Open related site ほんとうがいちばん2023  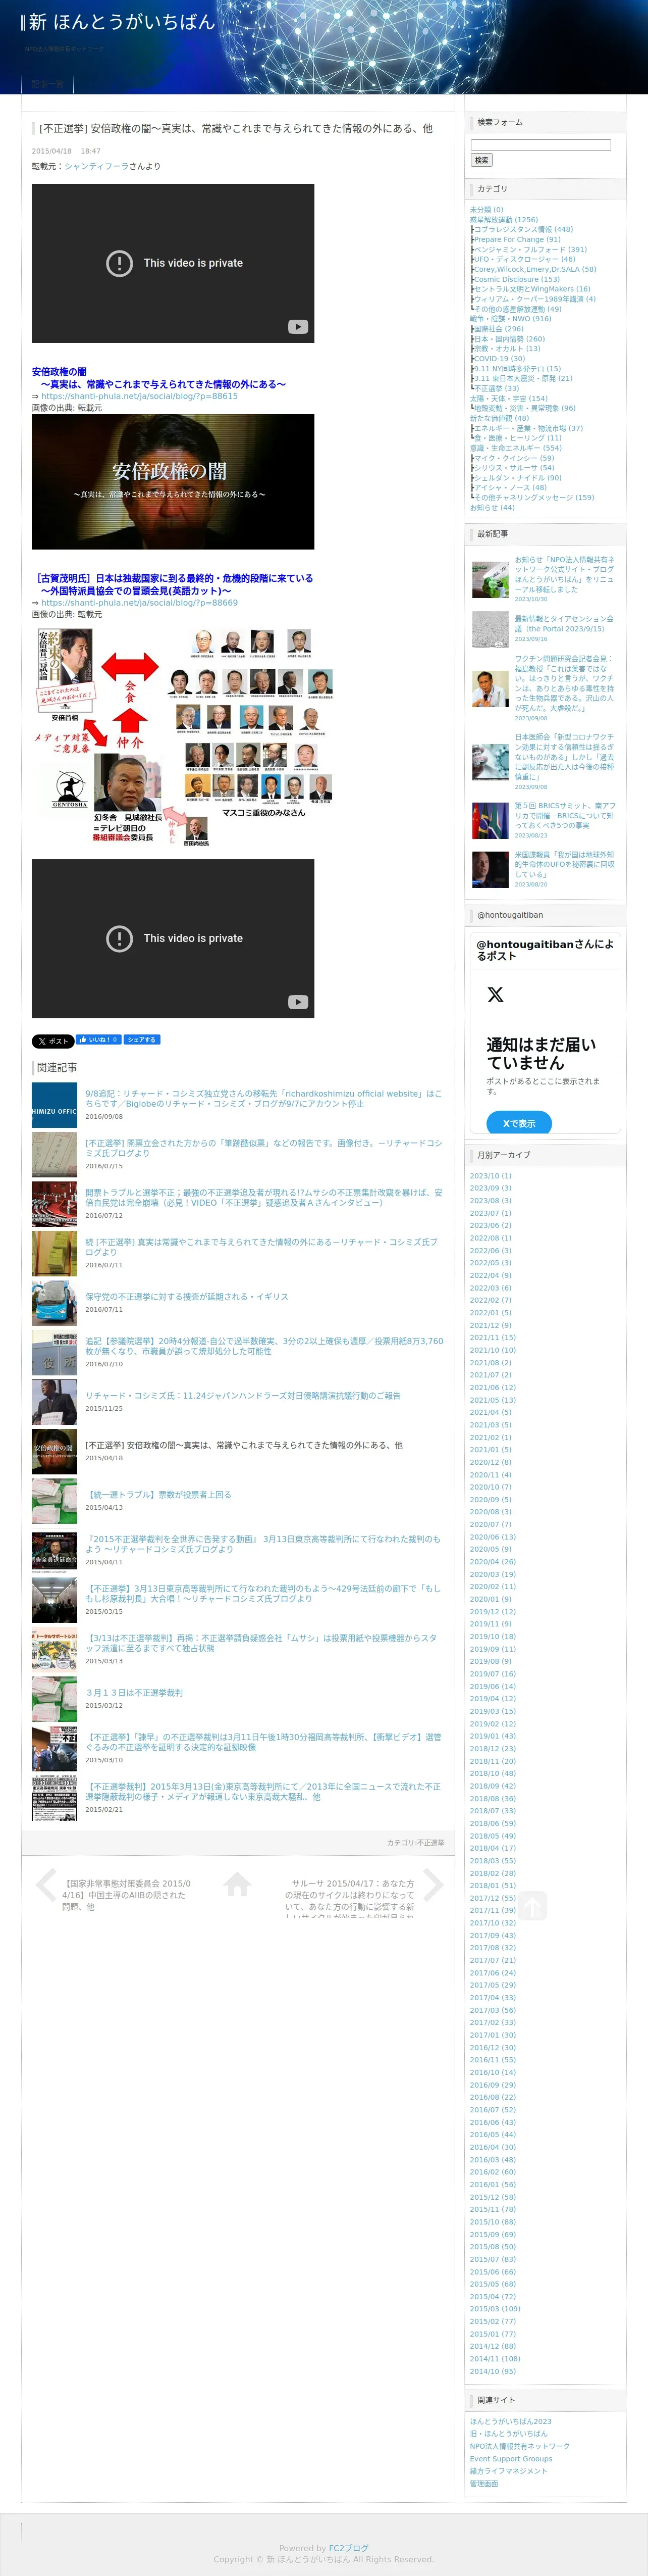tap(510, 2422)
